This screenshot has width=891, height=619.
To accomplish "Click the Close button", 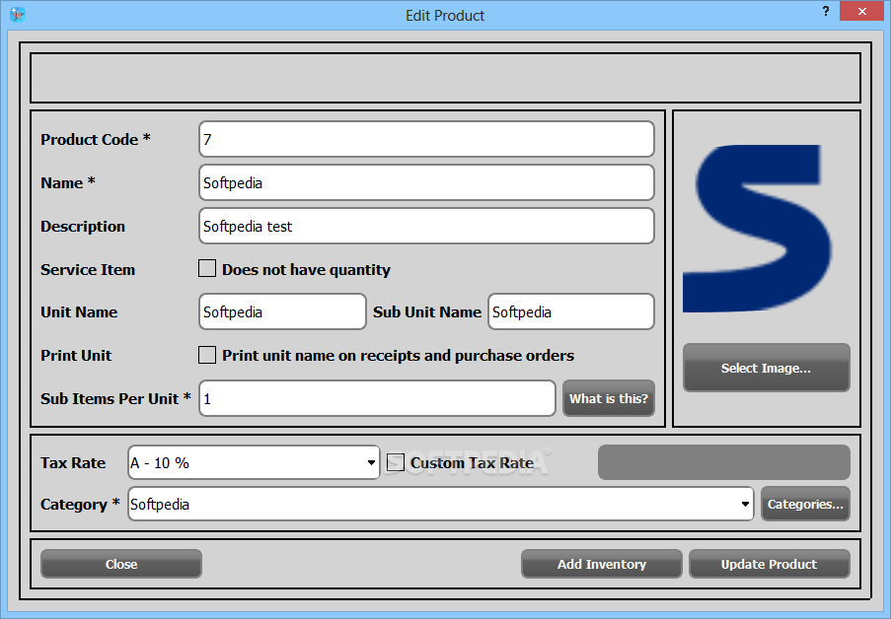I will 121,564.
